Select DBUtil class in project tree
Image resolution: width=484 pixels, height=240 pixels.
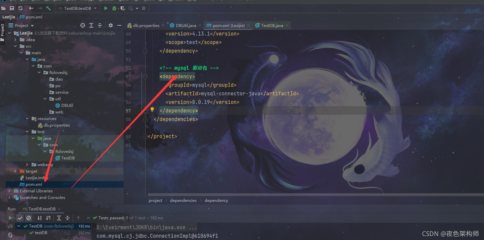click(x=64, y=106)
